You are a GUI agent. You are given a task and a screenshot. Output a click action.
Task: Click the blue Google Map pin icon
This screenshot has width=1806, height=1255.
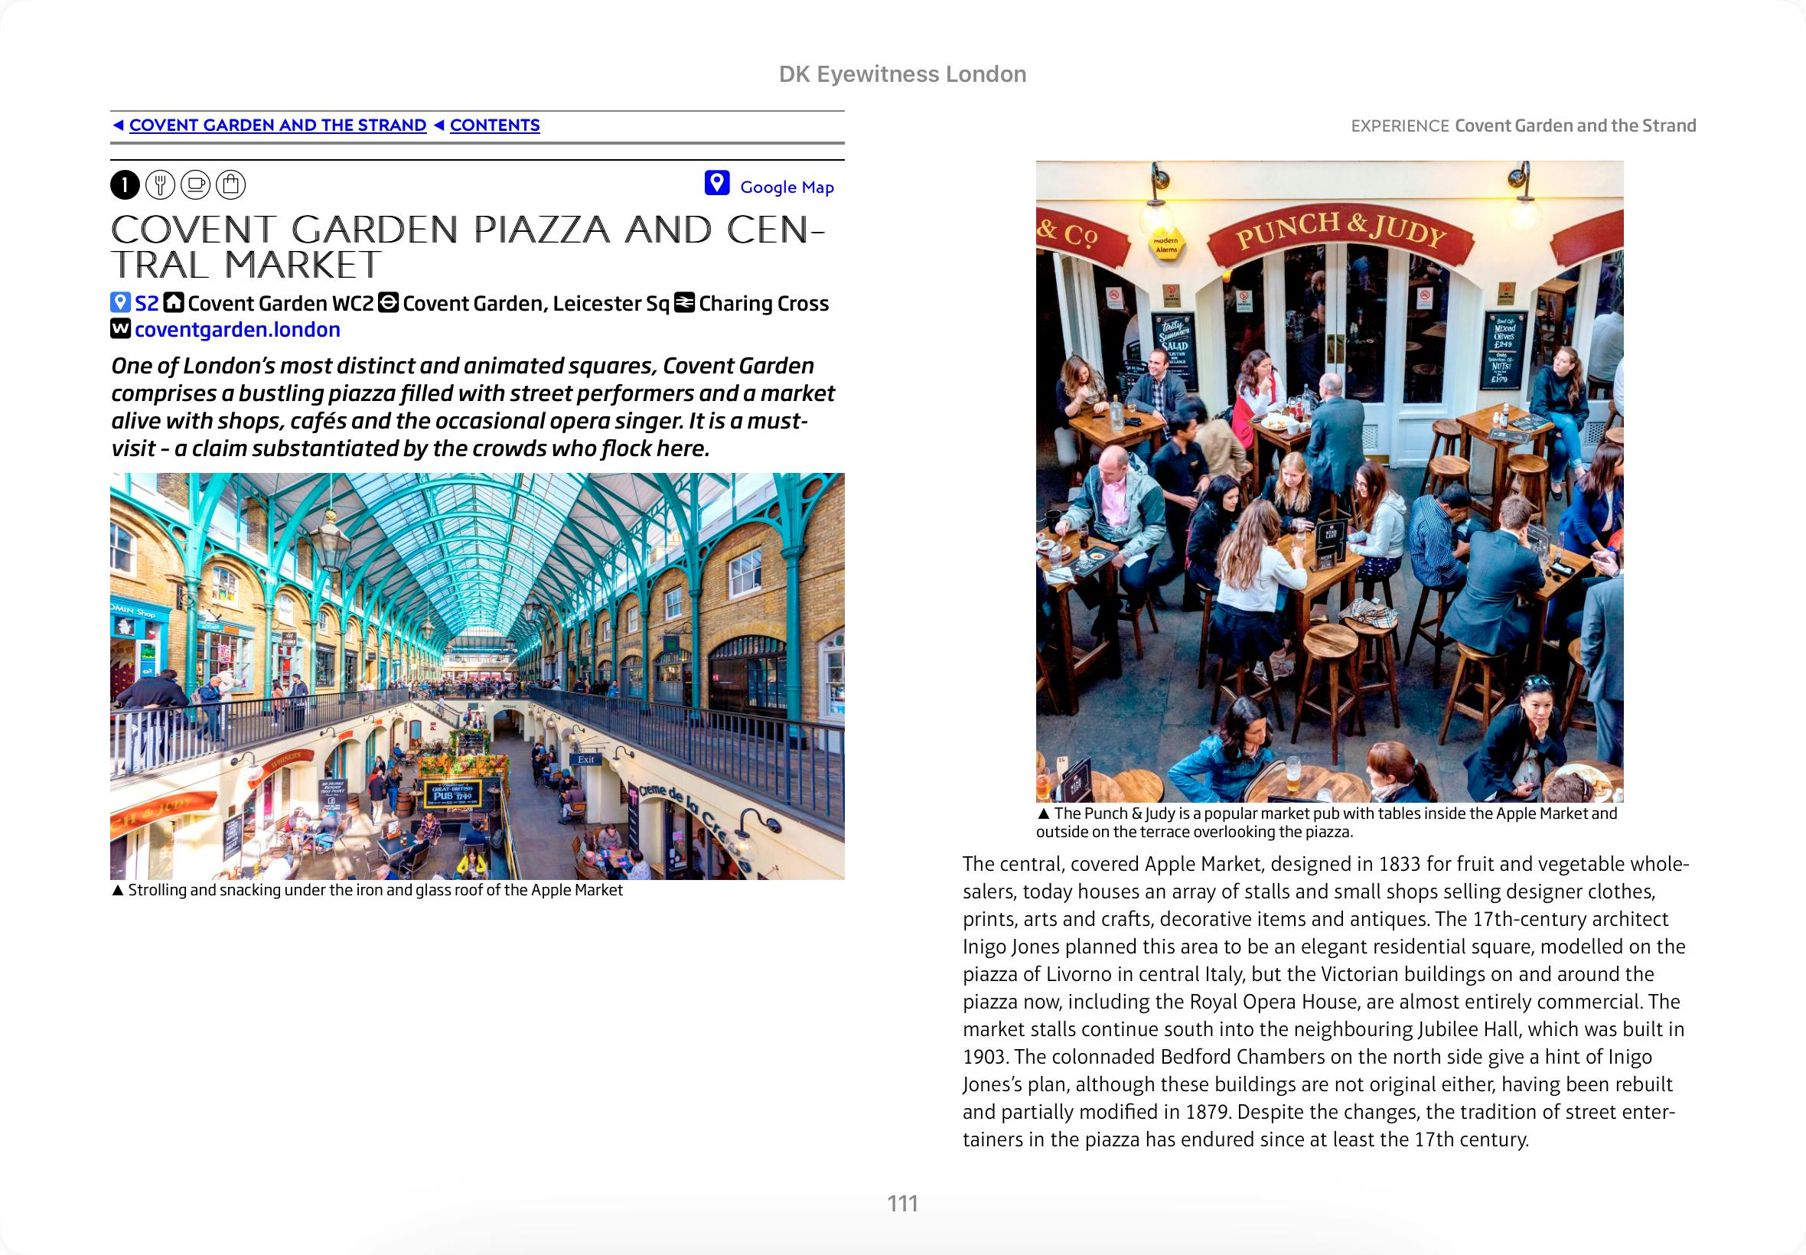click(x=716, y=183)
